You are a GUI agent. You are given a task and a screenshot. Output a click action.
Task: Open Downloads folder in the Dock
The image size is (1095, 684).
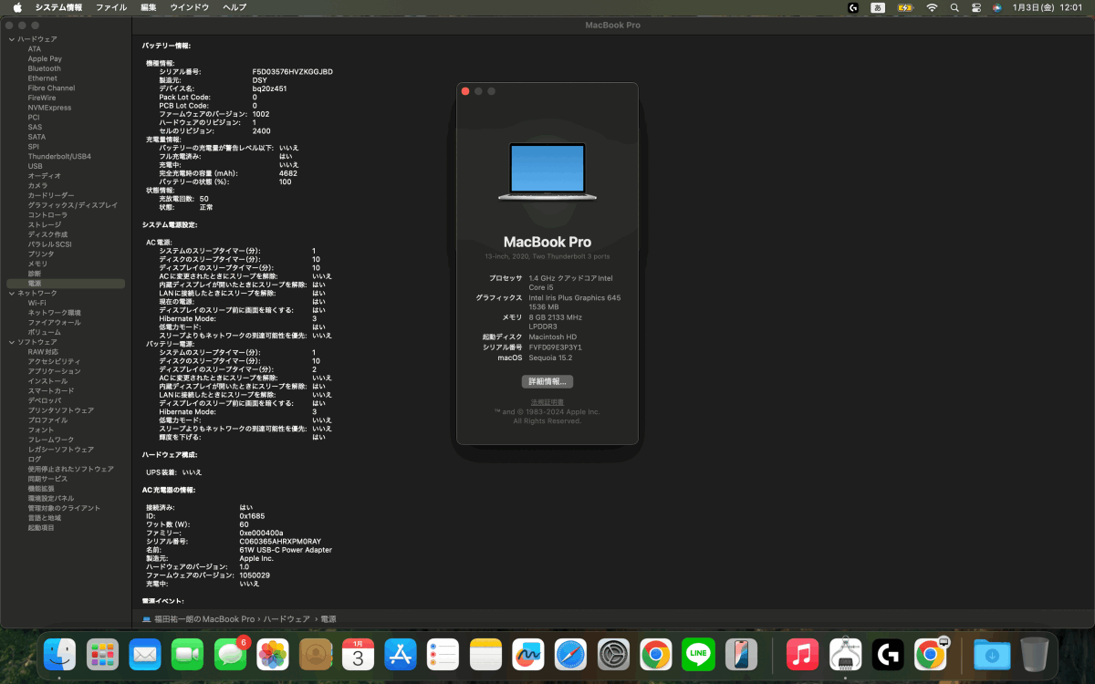click(991, 654)
